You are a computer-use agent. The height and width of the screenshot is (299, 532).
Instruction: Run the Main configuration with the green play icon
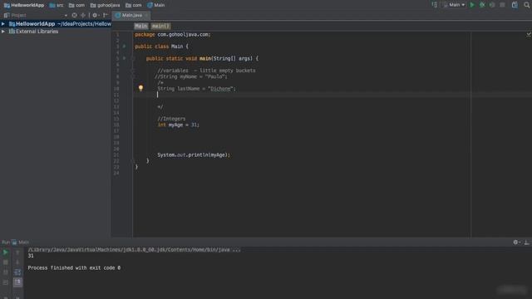click(472, 5)
